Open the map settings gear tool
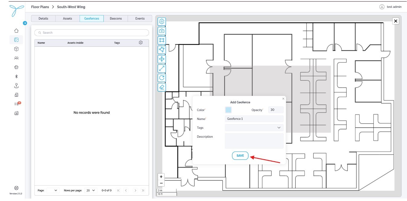 pyautogui.click(x=162, y=21)
